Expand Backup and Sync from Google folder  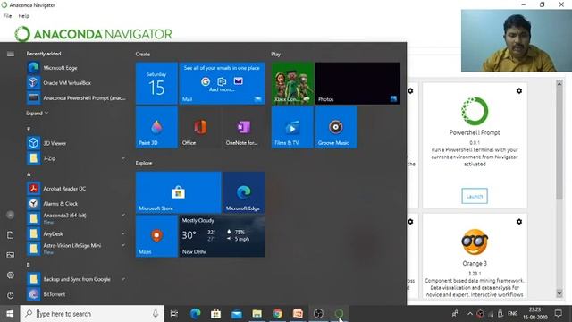coord(123,279)
